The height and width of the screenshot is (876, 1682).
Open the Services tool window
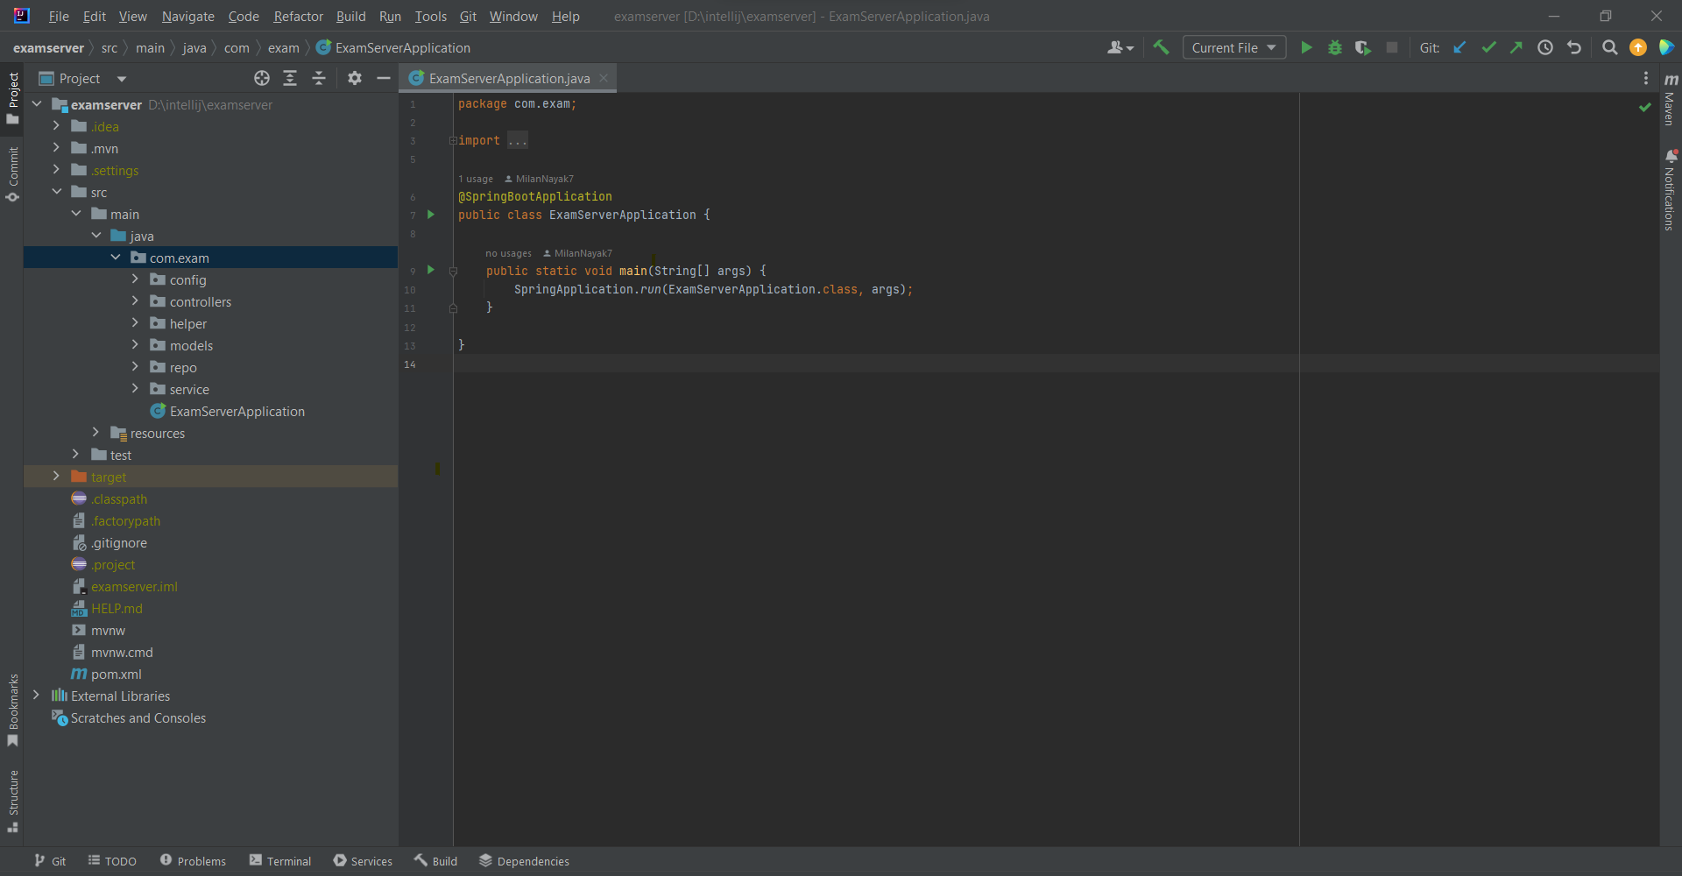click(x=363, y=861)
